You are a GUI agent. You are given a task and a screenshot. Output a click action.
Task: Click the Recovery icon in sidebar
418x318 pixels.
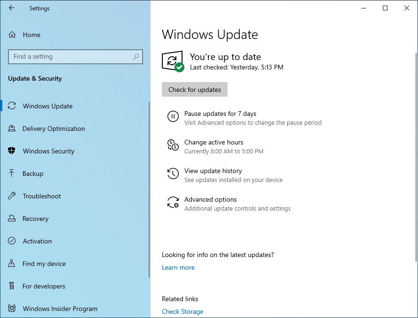(x=12, y=218)
